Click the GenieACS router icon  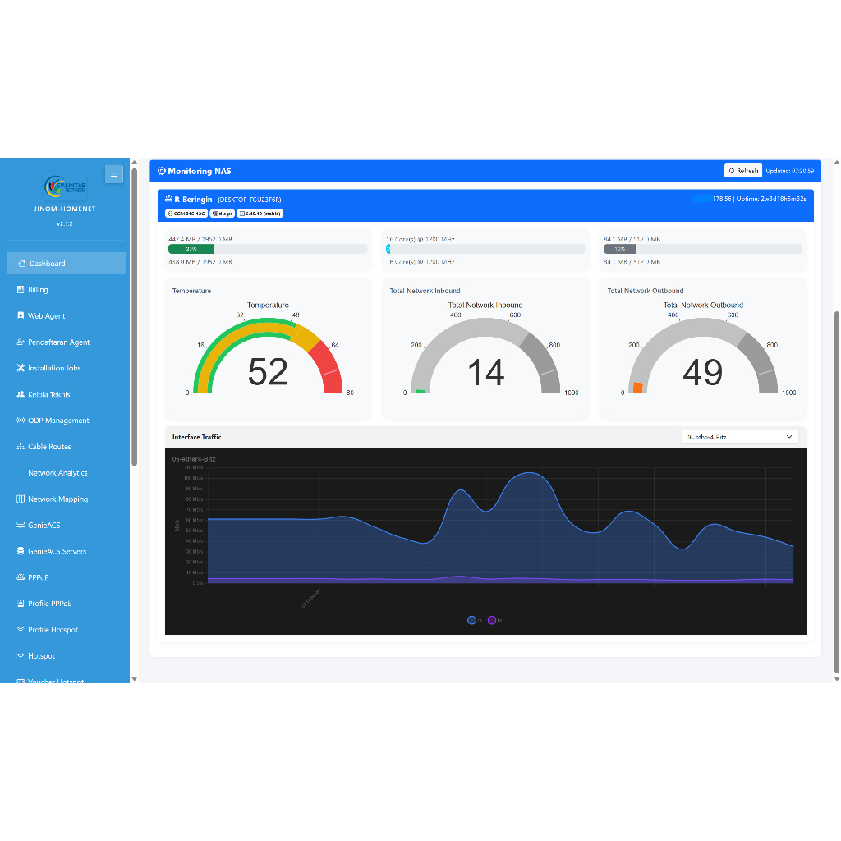[x=21, y=525]
